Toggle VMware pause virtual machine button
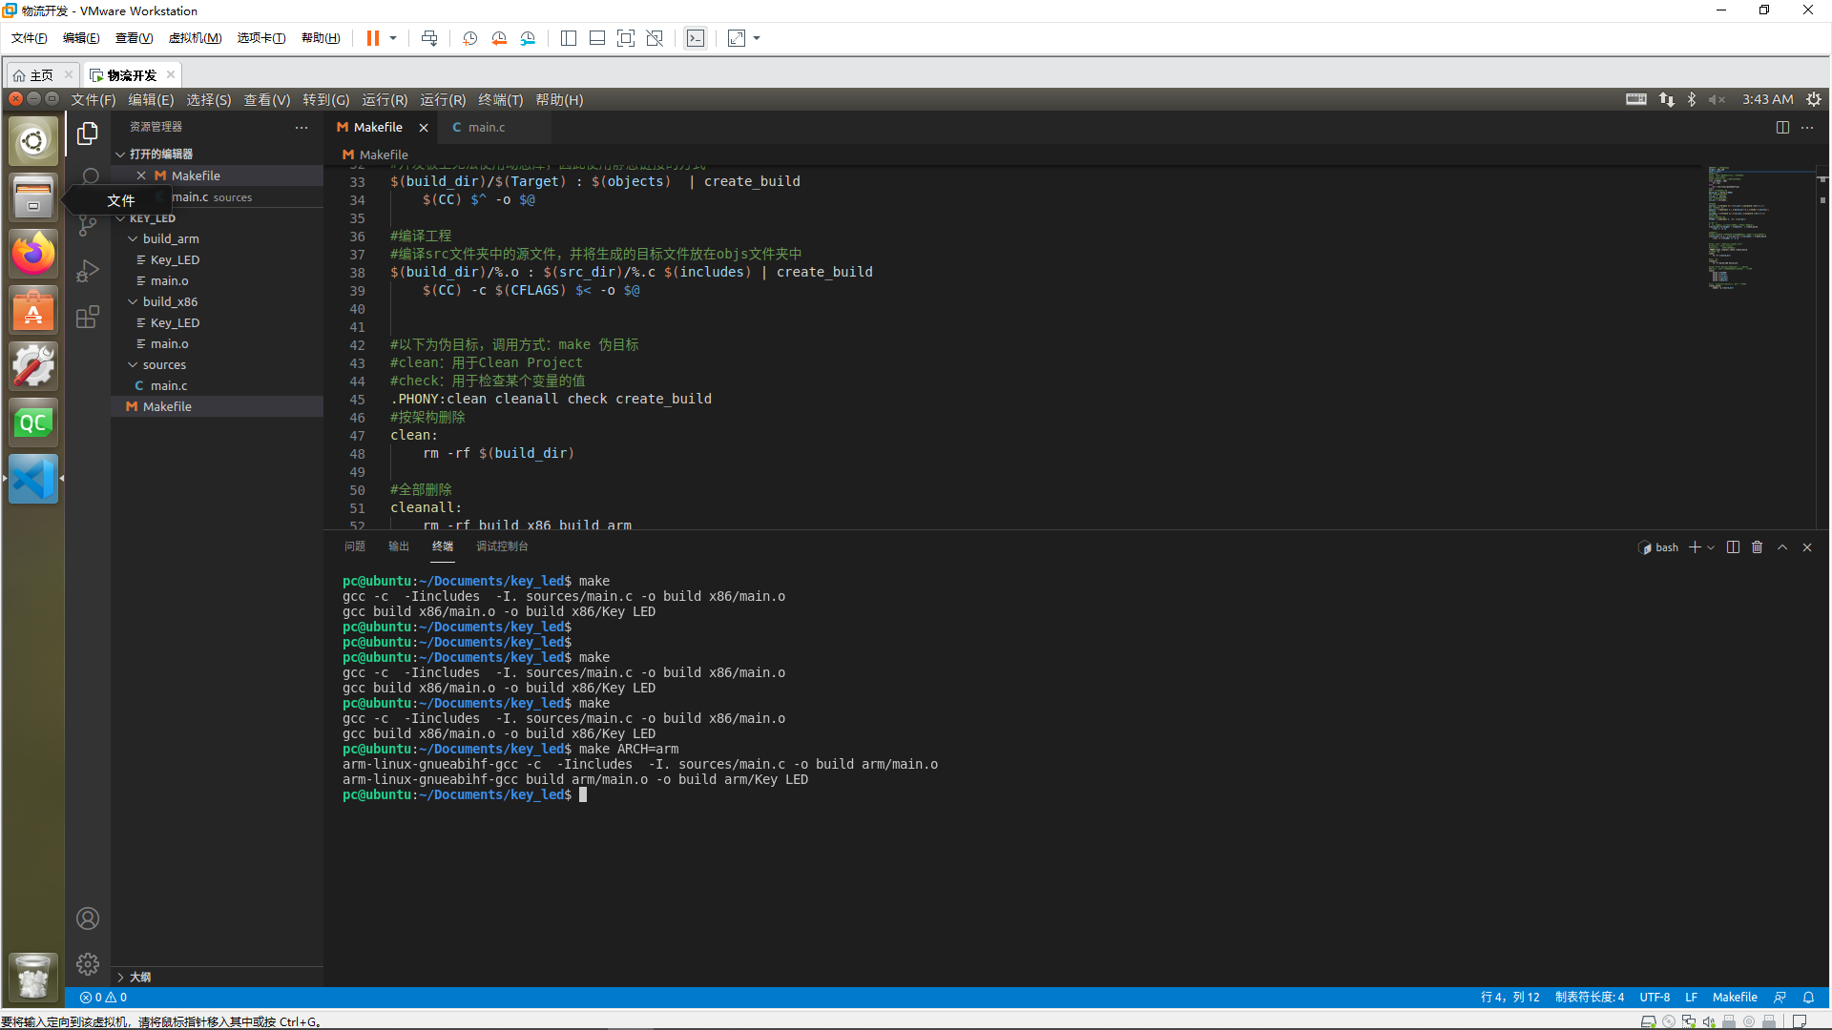The image size is (1832, 1030). [x=372, y=38]
